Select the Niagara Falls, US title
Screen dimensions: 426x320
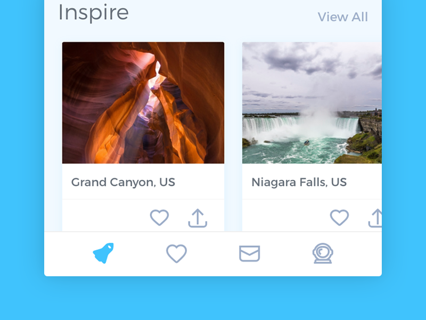(x=299, y=182)
